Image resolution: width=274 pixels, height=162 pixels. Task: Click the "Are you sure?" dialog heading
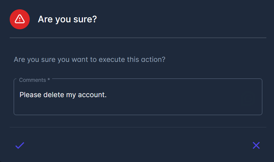pos(67,19)
